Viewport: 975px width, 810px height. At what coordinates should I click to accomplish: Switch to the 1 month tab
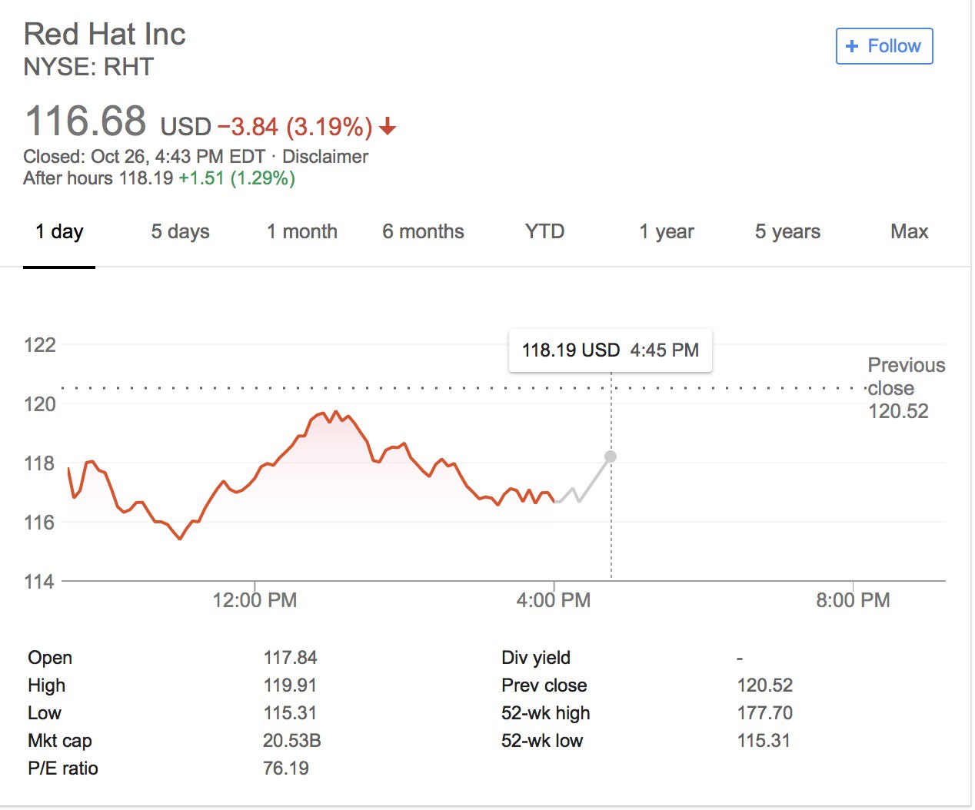pyautogui.click(x=301, y=232)
